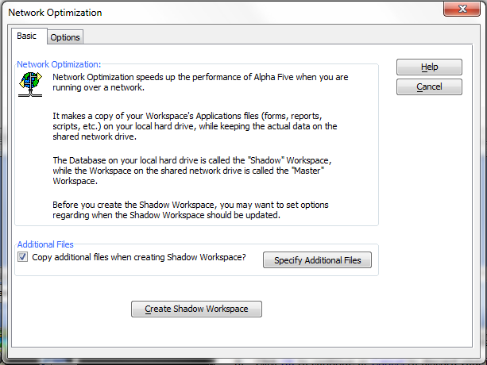Image resolution: width=487 pixels, height=365 pixels.
Task: Click the 'speeds up the performance' paragraph
Action: [200, 83]
